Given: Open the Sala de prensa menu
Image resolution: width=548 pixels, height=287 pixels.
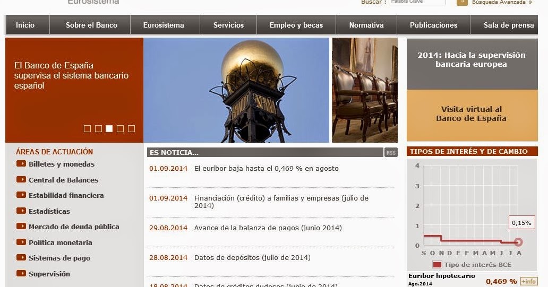Looking at the screenshot, I should coord(509,25).
